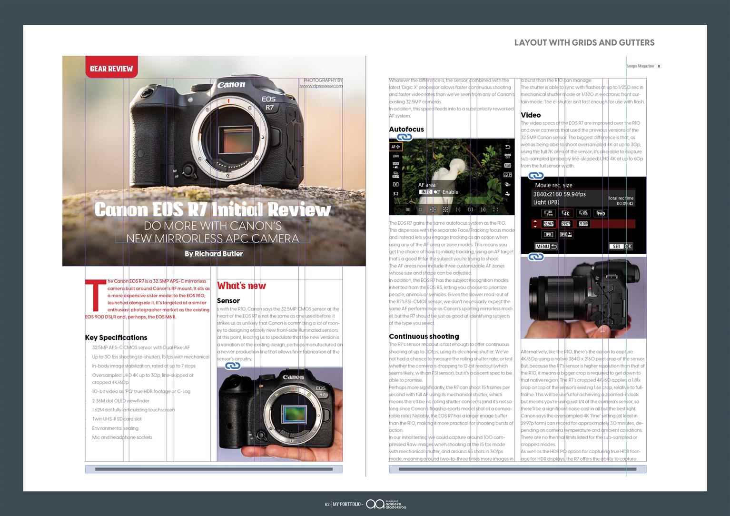Image resolution: width=730 pixels, height=516 pixels.
Task: Click the 'Sneps Magazine' running header
Action: 641,66
